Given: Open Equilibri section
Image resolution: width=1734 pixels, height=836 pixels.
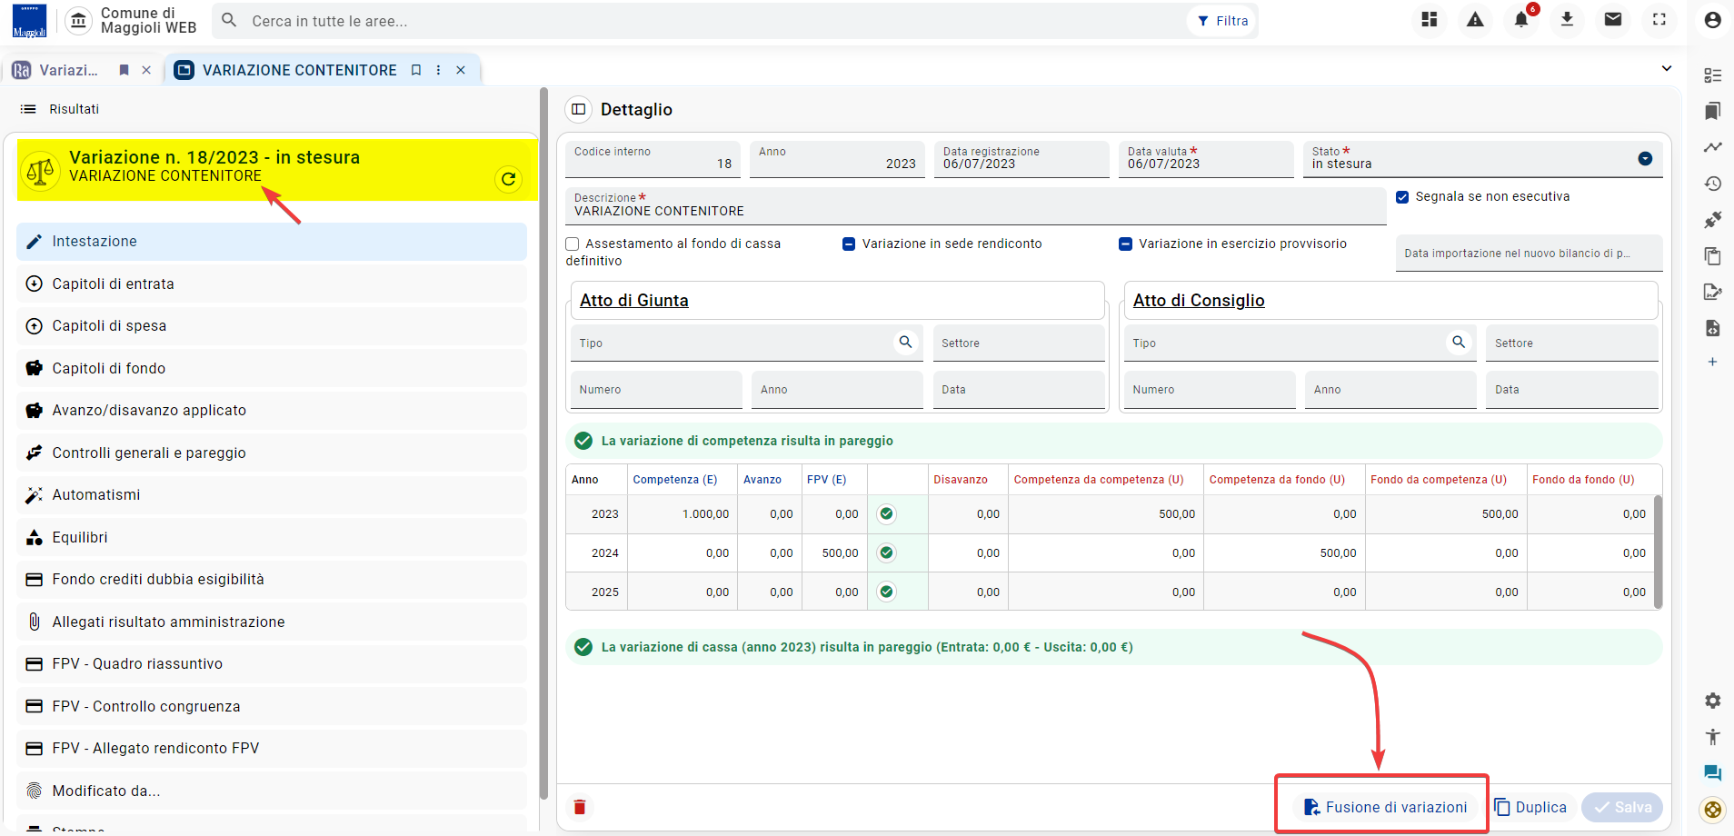Looking at the screenshot, I should click(272, 537).
